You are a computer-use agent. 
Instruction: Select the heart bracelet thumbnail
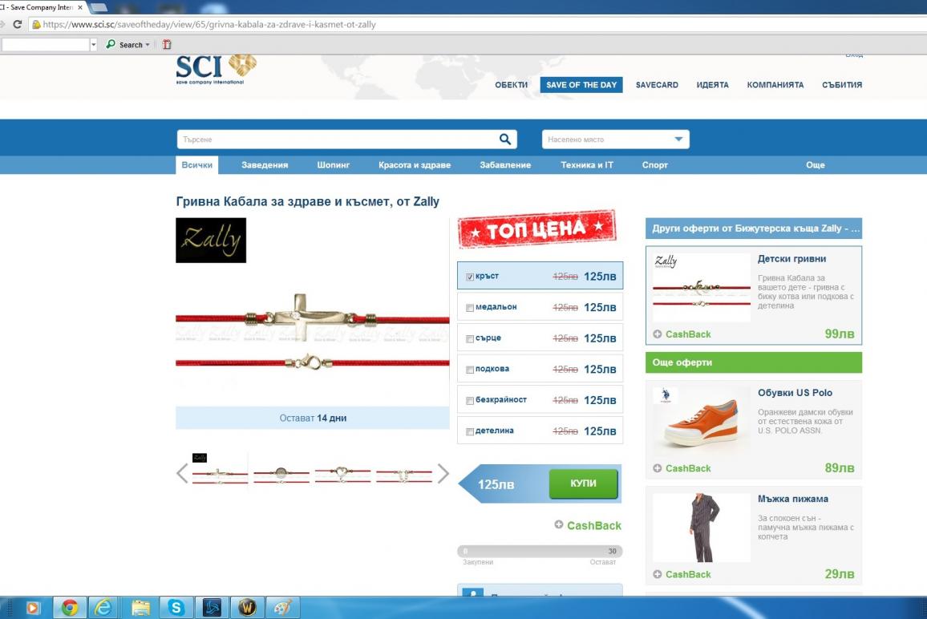click(343, 474)
